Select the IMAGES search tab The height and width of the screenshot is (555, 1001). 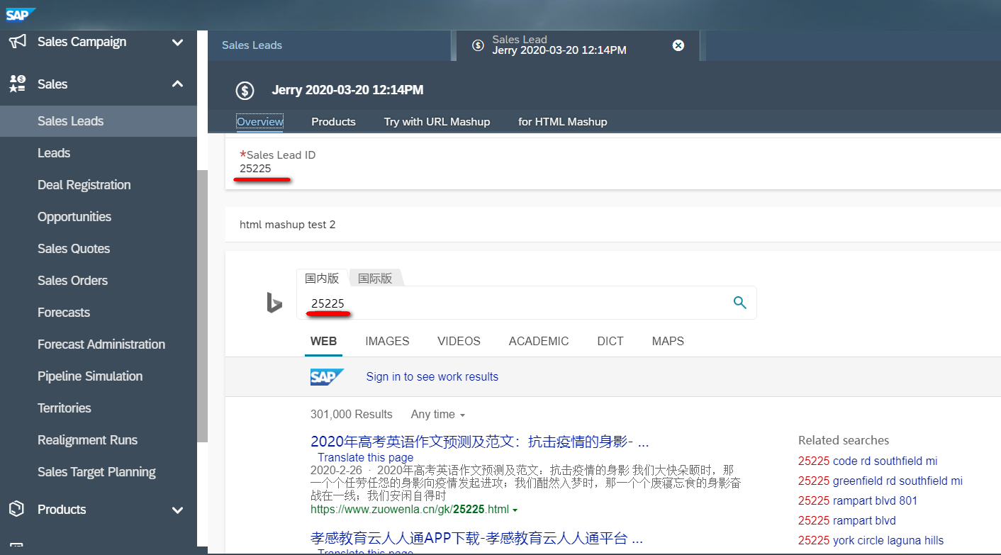click(387, 342)
